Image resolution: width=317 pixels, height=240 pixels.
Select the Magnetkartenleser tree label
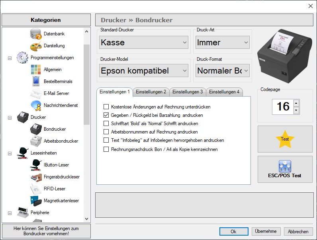coord(61,201)
